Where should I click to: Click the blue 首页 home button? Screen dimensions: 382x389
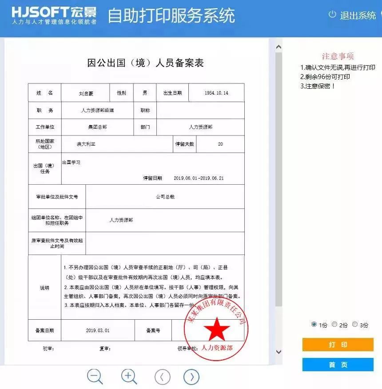click(x=338, y=365)
